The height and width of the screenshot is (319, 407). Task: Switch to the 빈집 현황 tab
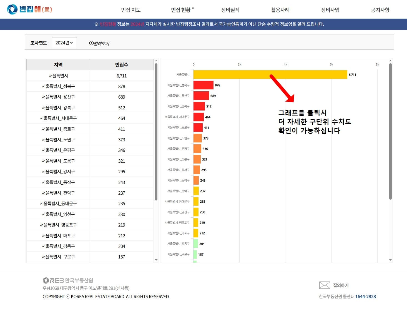[x=181, y=10]
